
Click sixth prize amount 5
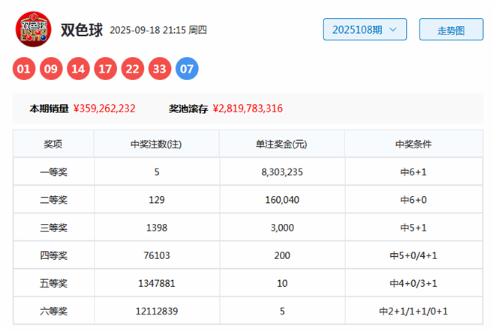(x=282, y=311)
